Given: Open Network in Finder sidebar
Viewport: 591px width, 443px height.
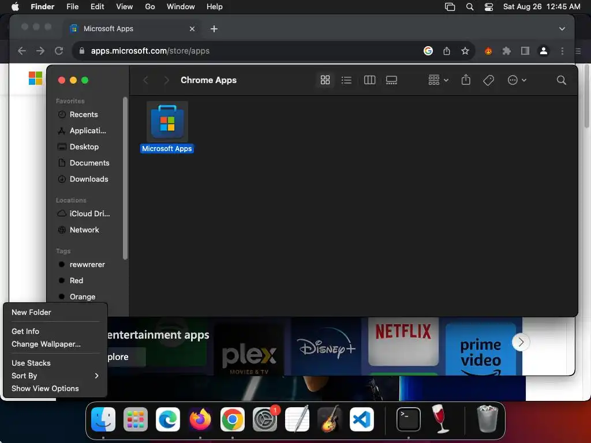Looking at the screenshot, I should pos(84,230).
